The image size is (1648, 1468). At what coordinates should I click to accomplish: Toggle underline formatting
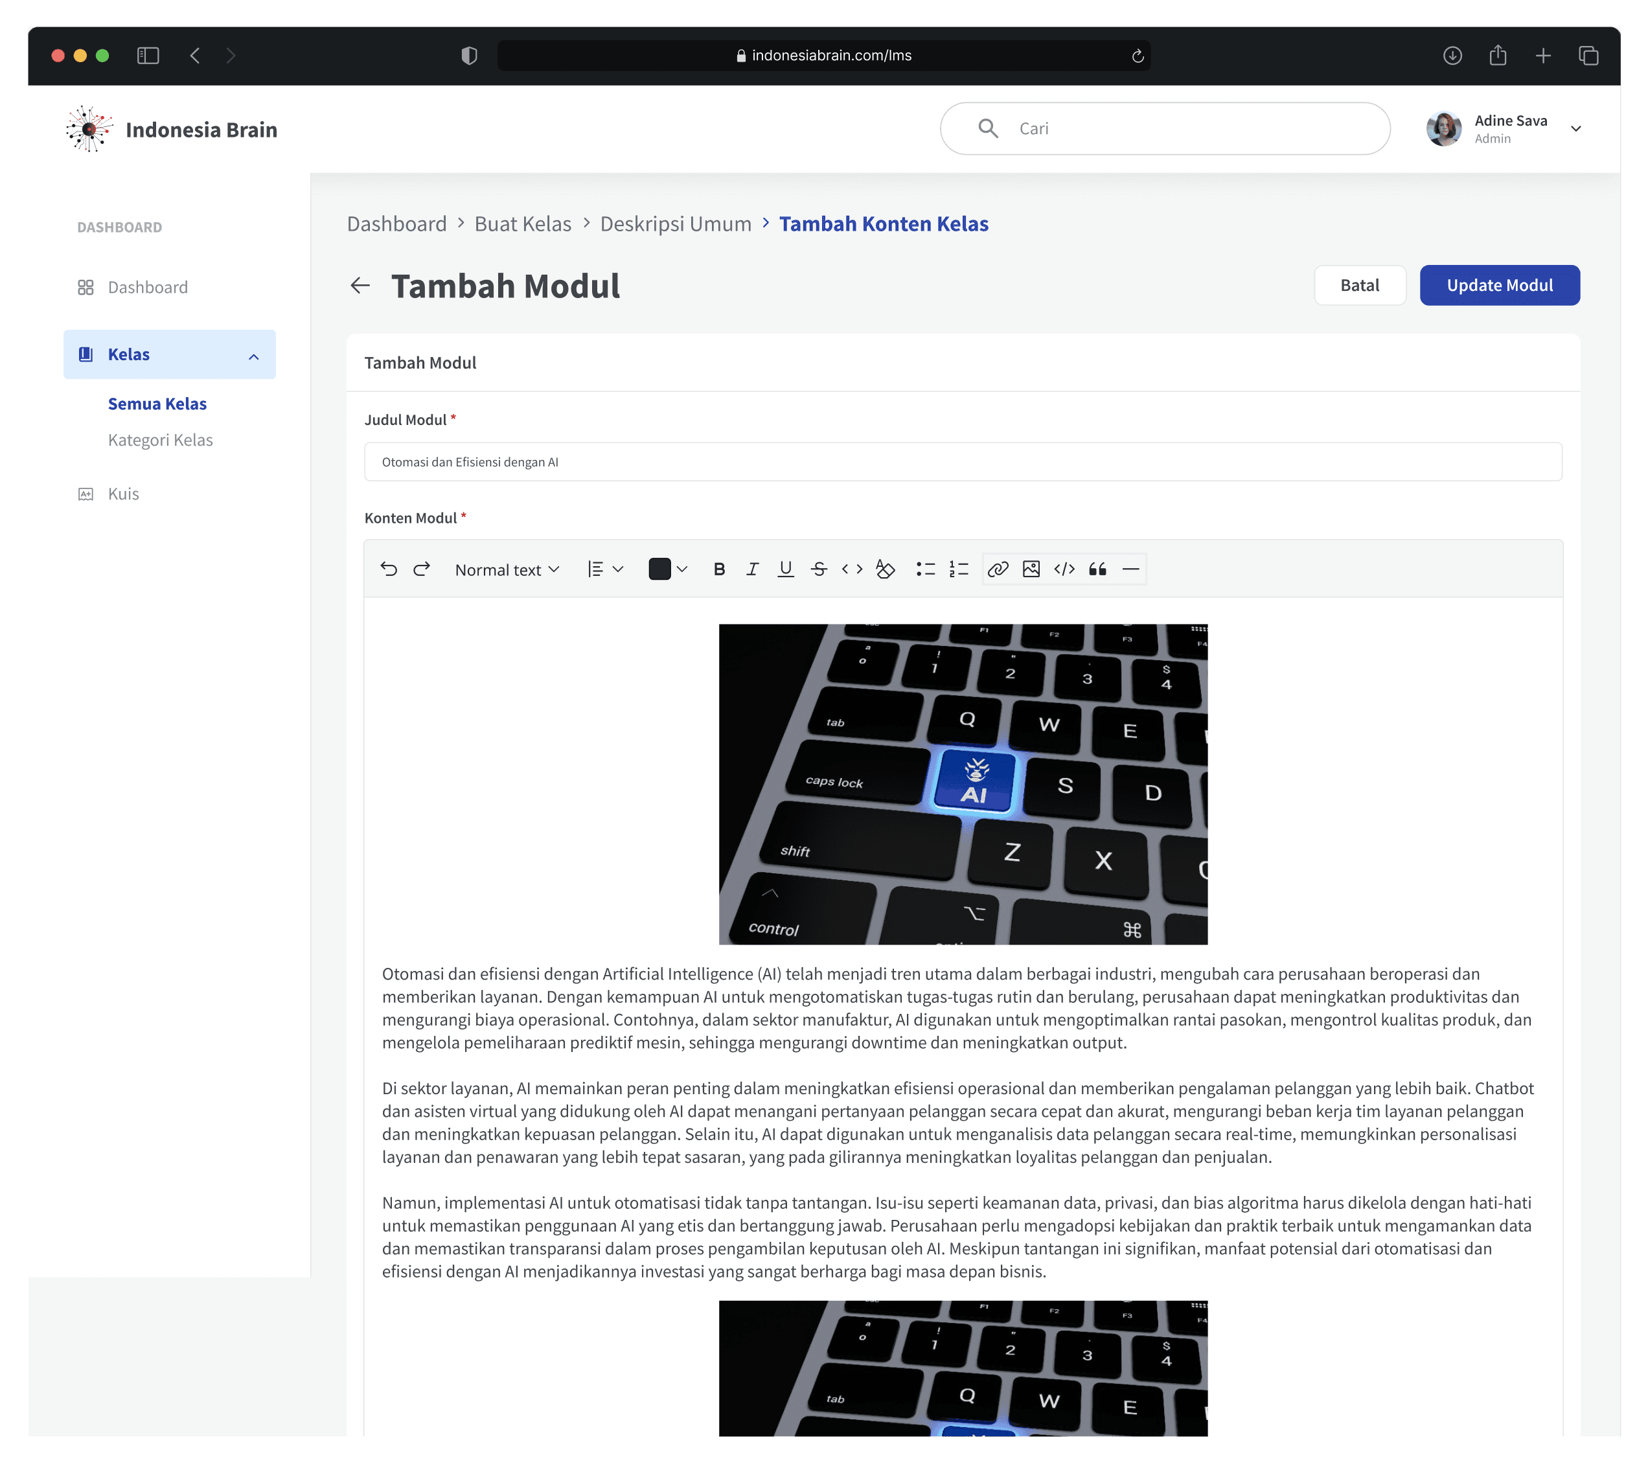(785, 569)
